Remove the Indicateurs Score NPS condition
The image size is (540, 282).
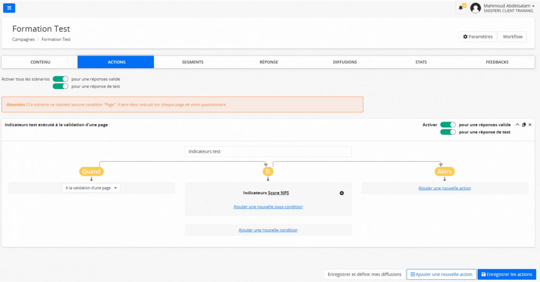[342, 193]
